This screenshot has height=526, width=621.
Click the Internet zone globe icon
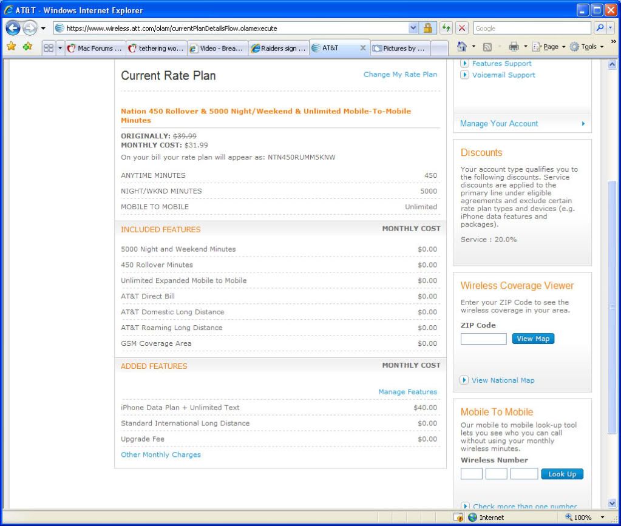[472, 518]
